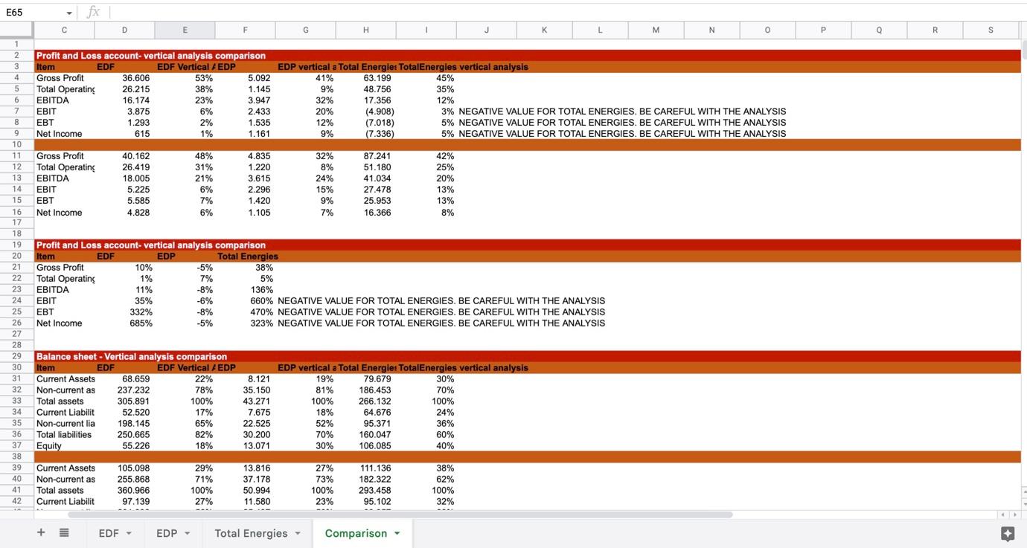Image resolution: width=1027 pixels, height=548 pixels.
Task: Select column M header
Action: coord(656,30)
